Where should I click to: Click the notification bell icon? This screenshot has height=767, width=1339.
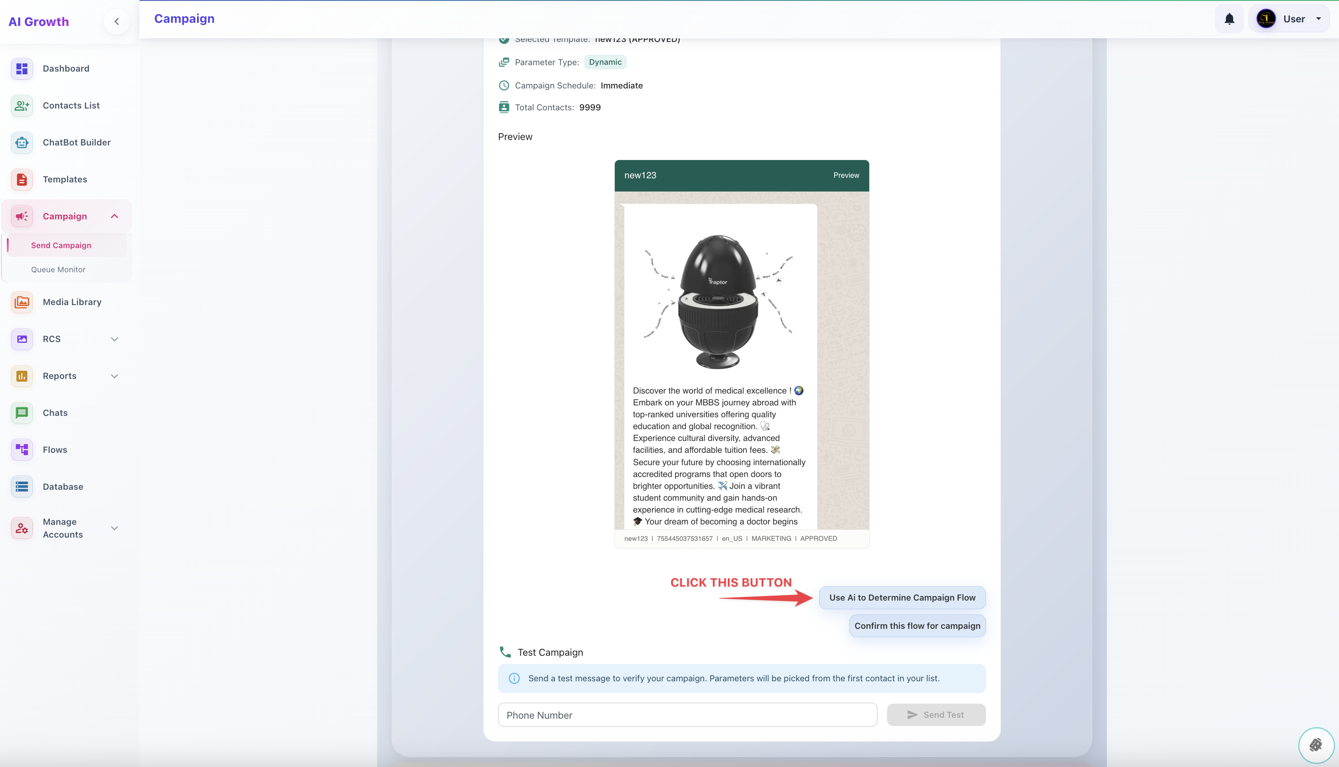[x=1229, y=19]
